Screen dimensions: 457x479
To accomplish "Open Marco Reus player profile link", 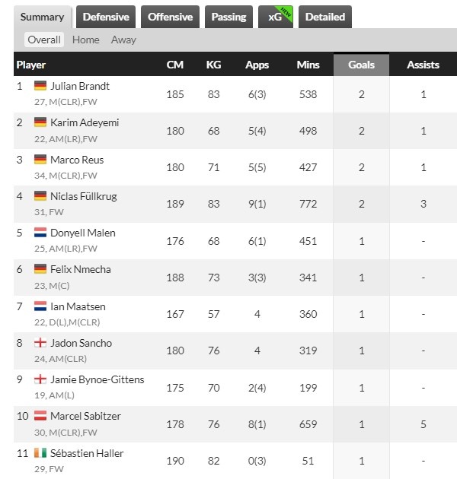I will coord(77,160).
